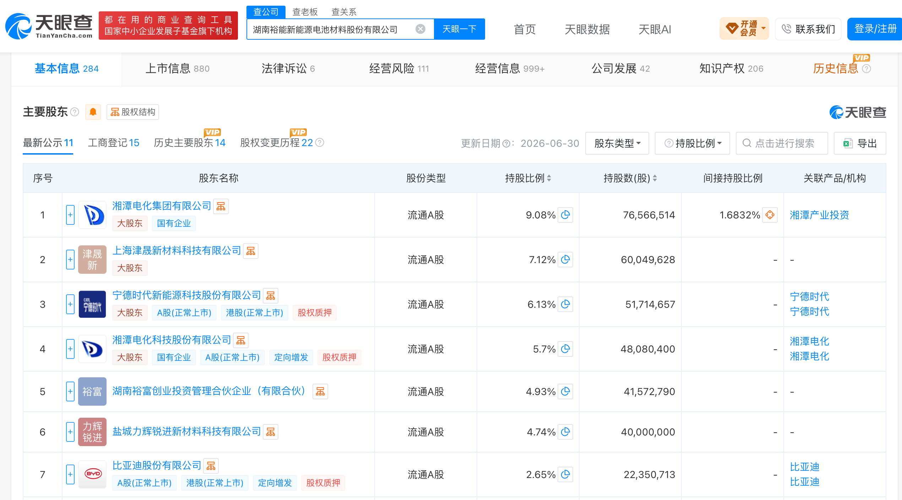View the 2.65% holding pie chart icon

click(565, 474)
